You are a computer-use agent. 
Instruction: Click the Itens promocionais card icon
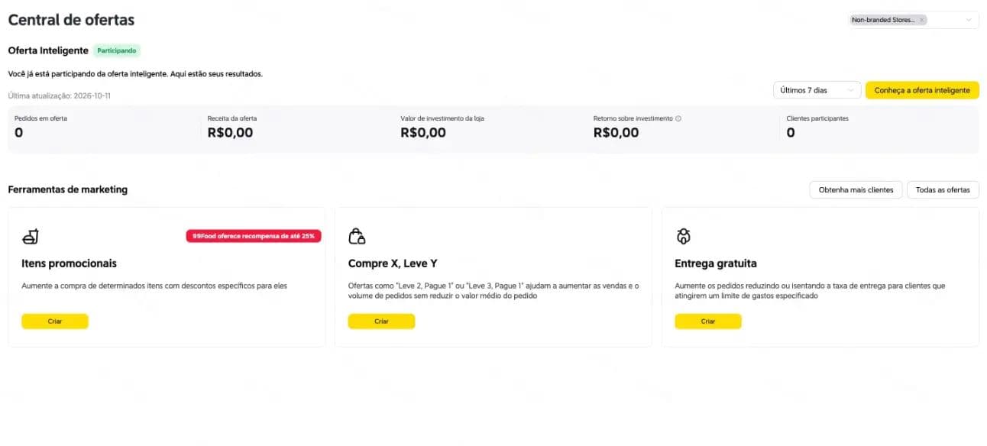pyautogui.click(x=31, y=236)
